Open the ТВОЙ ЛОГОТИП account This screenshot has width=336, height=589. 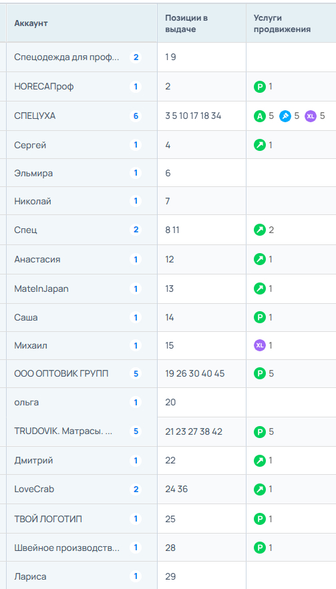[x=48, y=519]
